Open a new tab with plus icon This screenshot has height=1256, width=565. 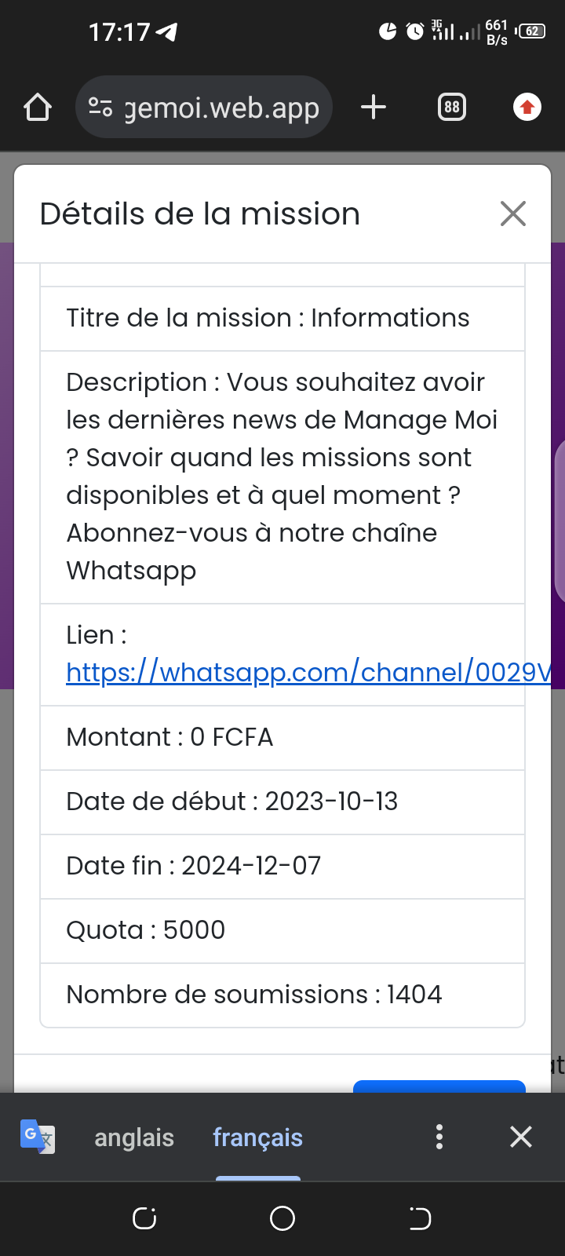click(374, 108)
